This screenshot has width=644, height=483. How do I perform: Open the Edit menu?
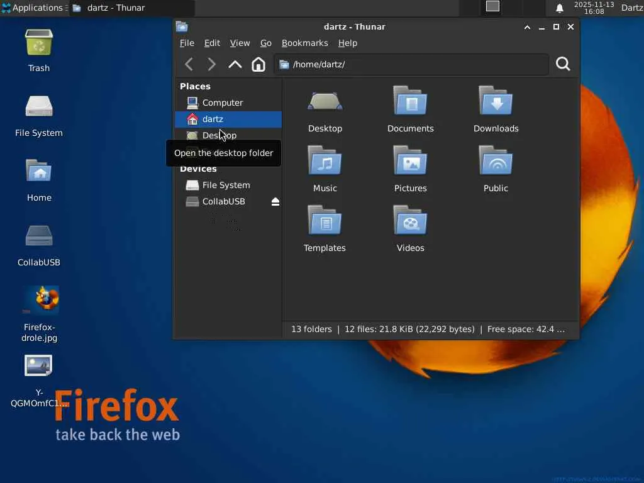[x=212, y=43]
